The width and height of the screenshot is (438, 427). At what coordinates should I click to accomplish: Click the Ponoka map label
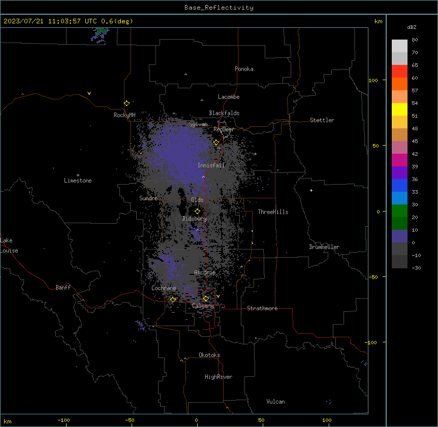(x=244, y=69)
